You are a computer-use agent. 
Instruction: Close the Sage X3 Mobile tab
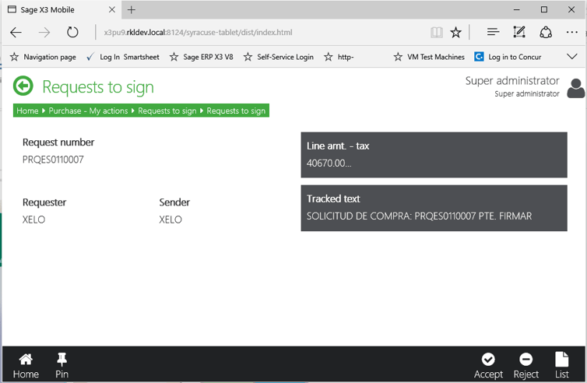coord(112,10)
